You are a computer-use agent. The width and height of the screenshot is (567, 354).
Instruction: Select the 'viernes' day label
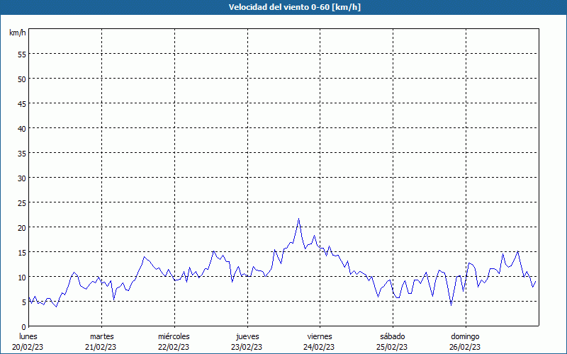pyautogui.click(x=320, y=336)
